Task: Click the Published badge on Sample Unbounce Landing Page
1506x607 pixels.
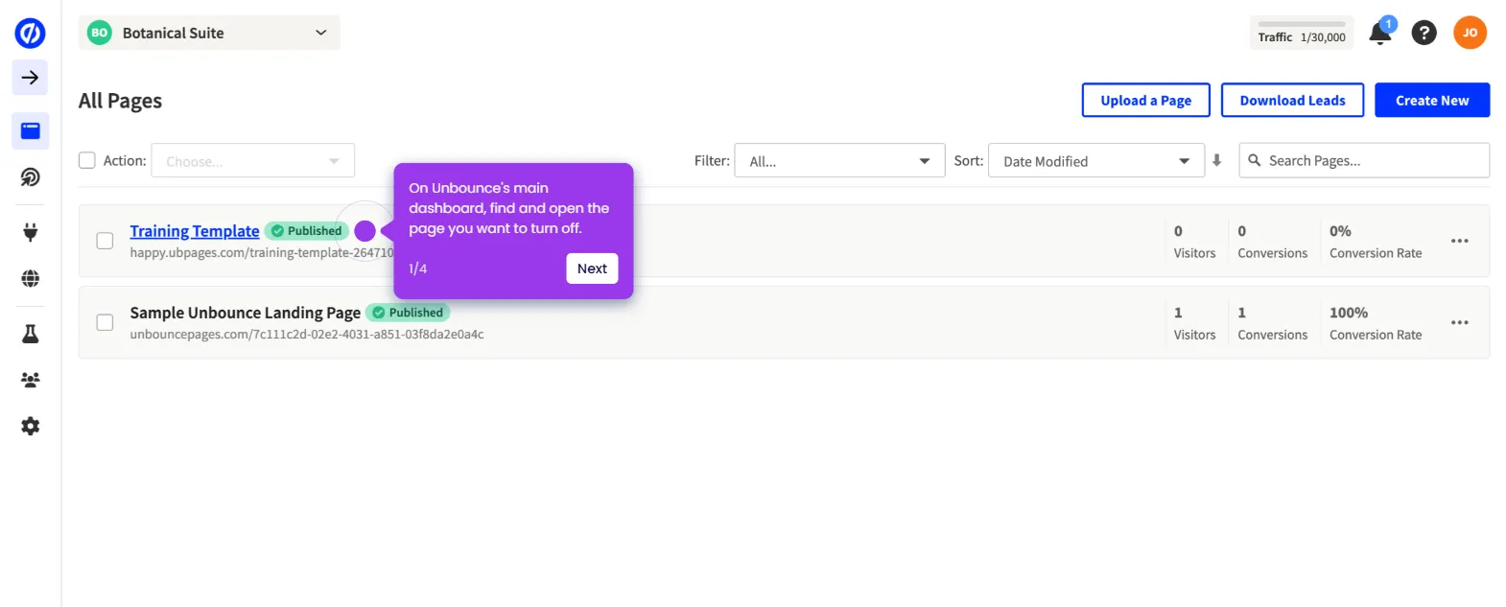Action: 408,313
